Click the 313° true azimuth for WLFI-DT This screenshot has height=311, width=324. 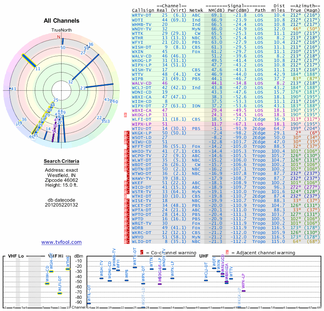point(296,119)
